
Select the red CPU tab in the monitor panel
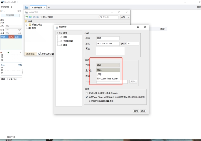tap(11, 37)
